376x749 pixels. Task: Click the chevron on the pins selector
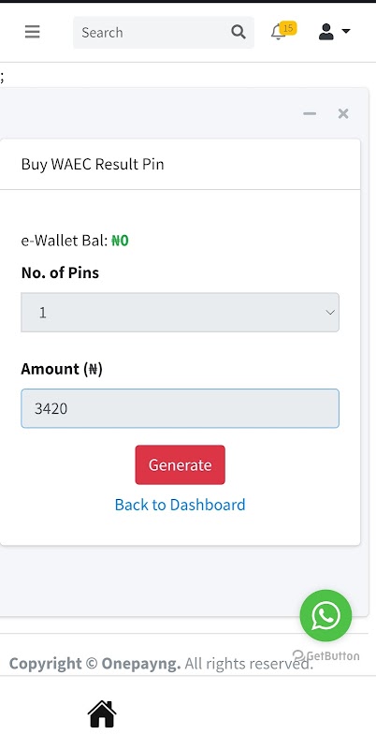(330, 313)
